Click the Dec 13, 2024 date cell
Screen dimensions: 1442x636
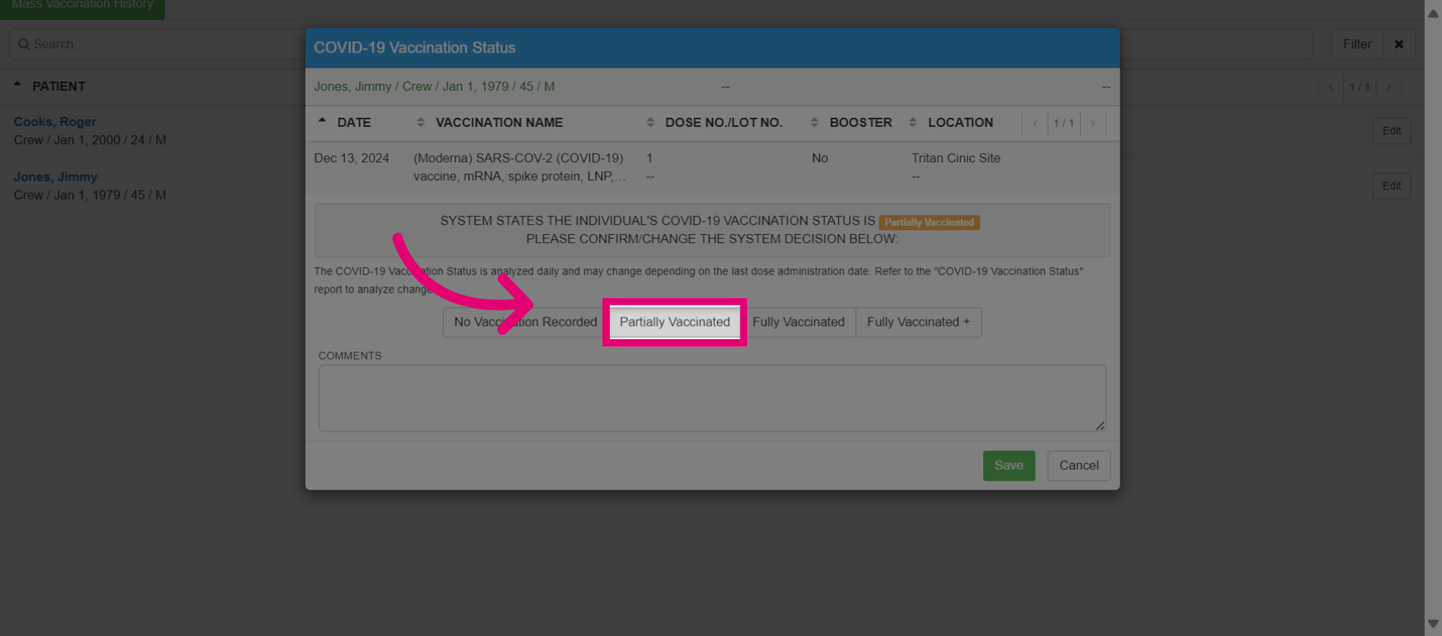[x=351, y=158]
